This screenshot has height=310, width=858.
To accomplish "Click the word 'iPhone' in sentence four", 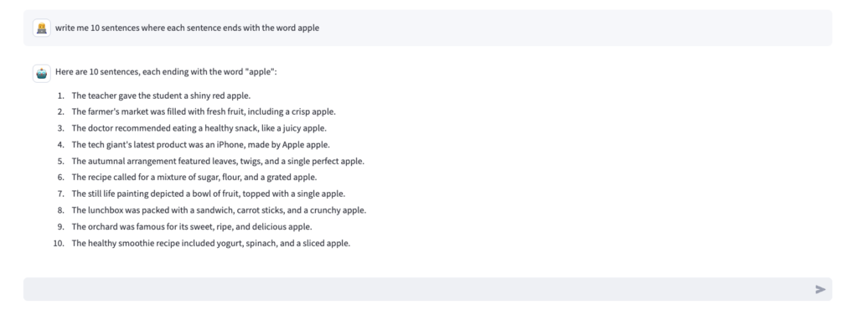I will [231, 145].
